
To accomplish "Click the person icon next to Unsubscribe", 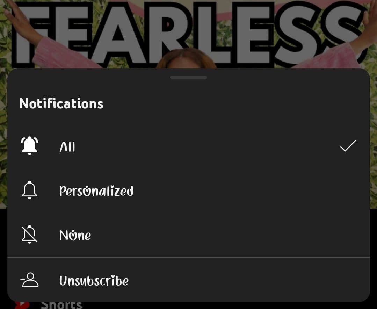I will click(29, 280).
